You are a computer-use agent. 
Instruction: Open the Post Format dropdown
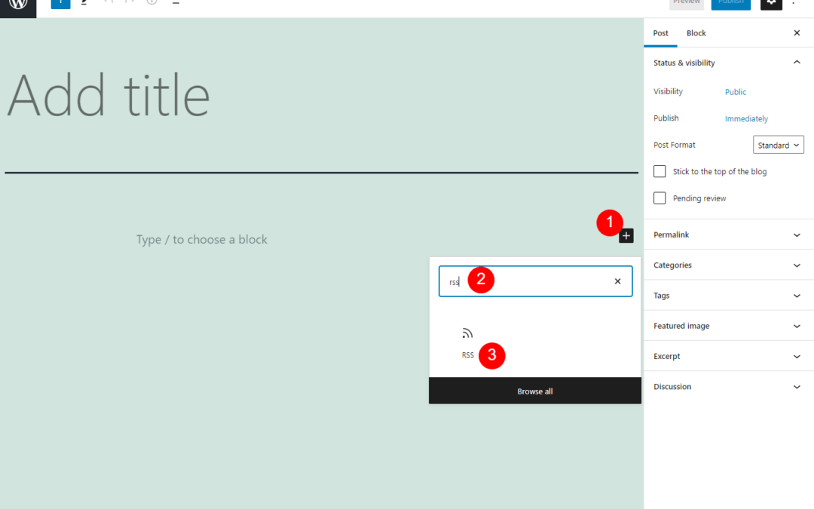click(778, 145)
